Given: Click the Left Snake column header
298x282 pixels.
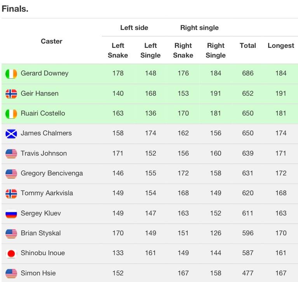Looking at the screenshot, I should pyautogui.click(x=118, y=51).
